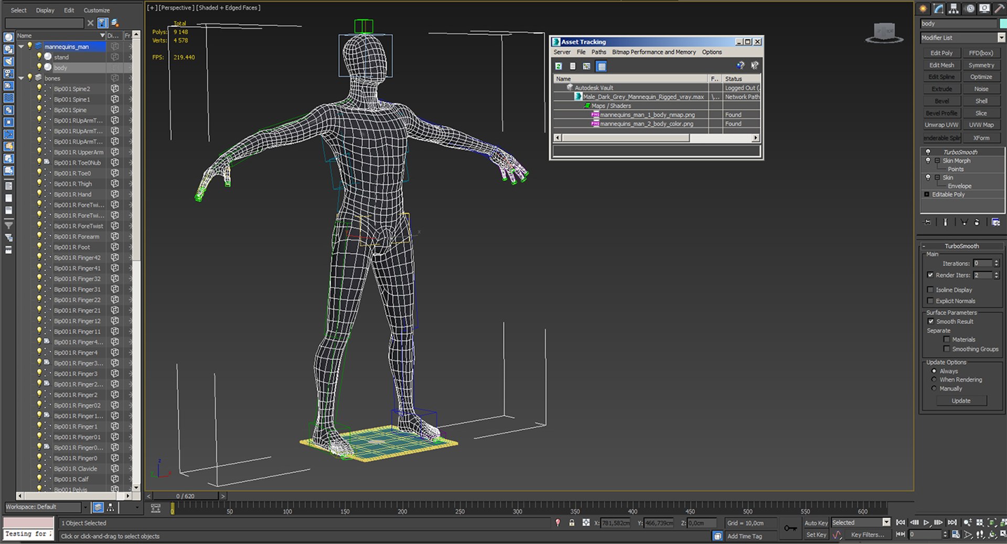Open Display tab monitor icon in command panel
The width and height of the screenshot is (1007, 544).
tap(984, 8)
